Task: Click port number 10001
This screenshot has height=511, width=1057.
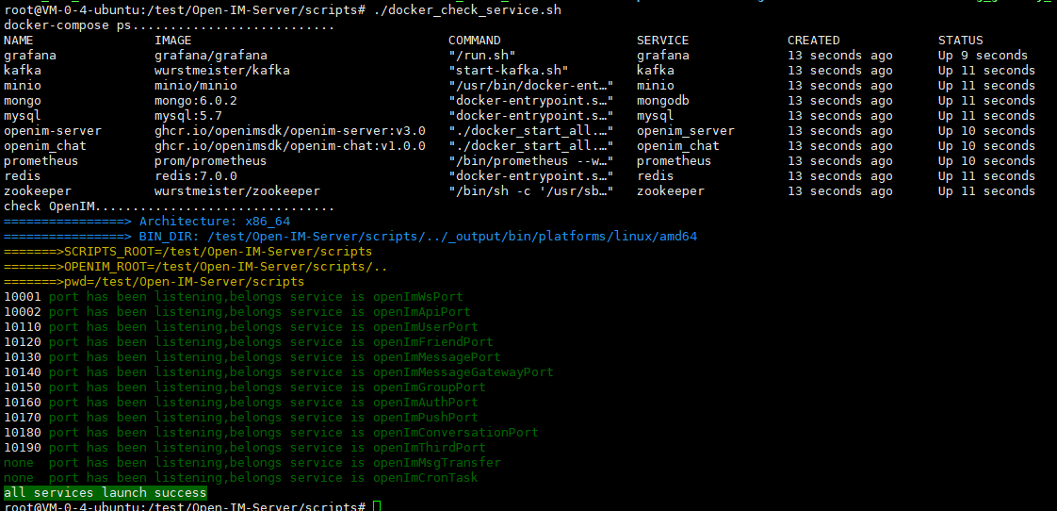Action: [23, 297]
